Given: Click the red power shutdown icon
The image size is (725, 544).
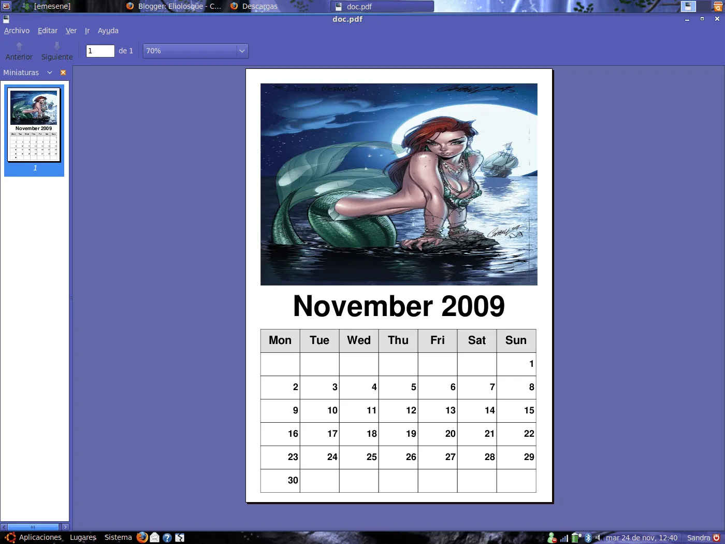Looking at the screenshot, I should click(x=717, y=538).
